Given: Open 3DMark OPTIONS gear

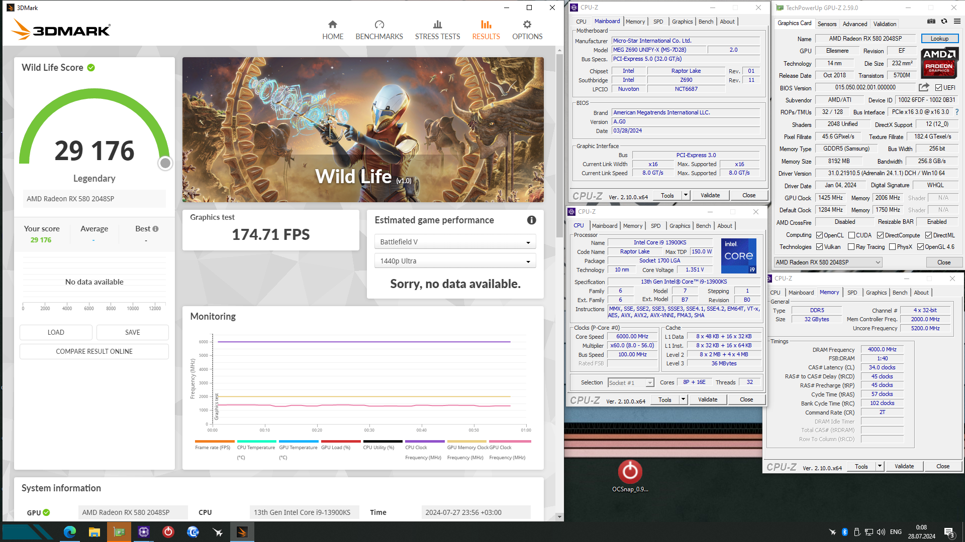Looking at the screenshot, I should pyautogui.click(x=527, y=30).
